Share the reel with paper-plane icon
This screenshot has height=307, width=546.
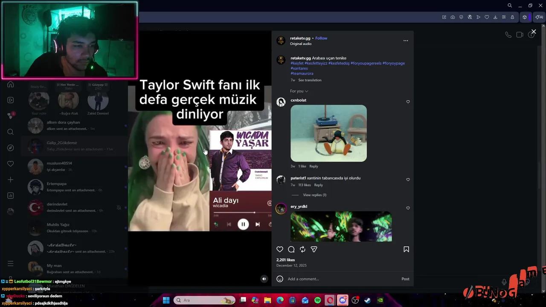coord(314,249)
